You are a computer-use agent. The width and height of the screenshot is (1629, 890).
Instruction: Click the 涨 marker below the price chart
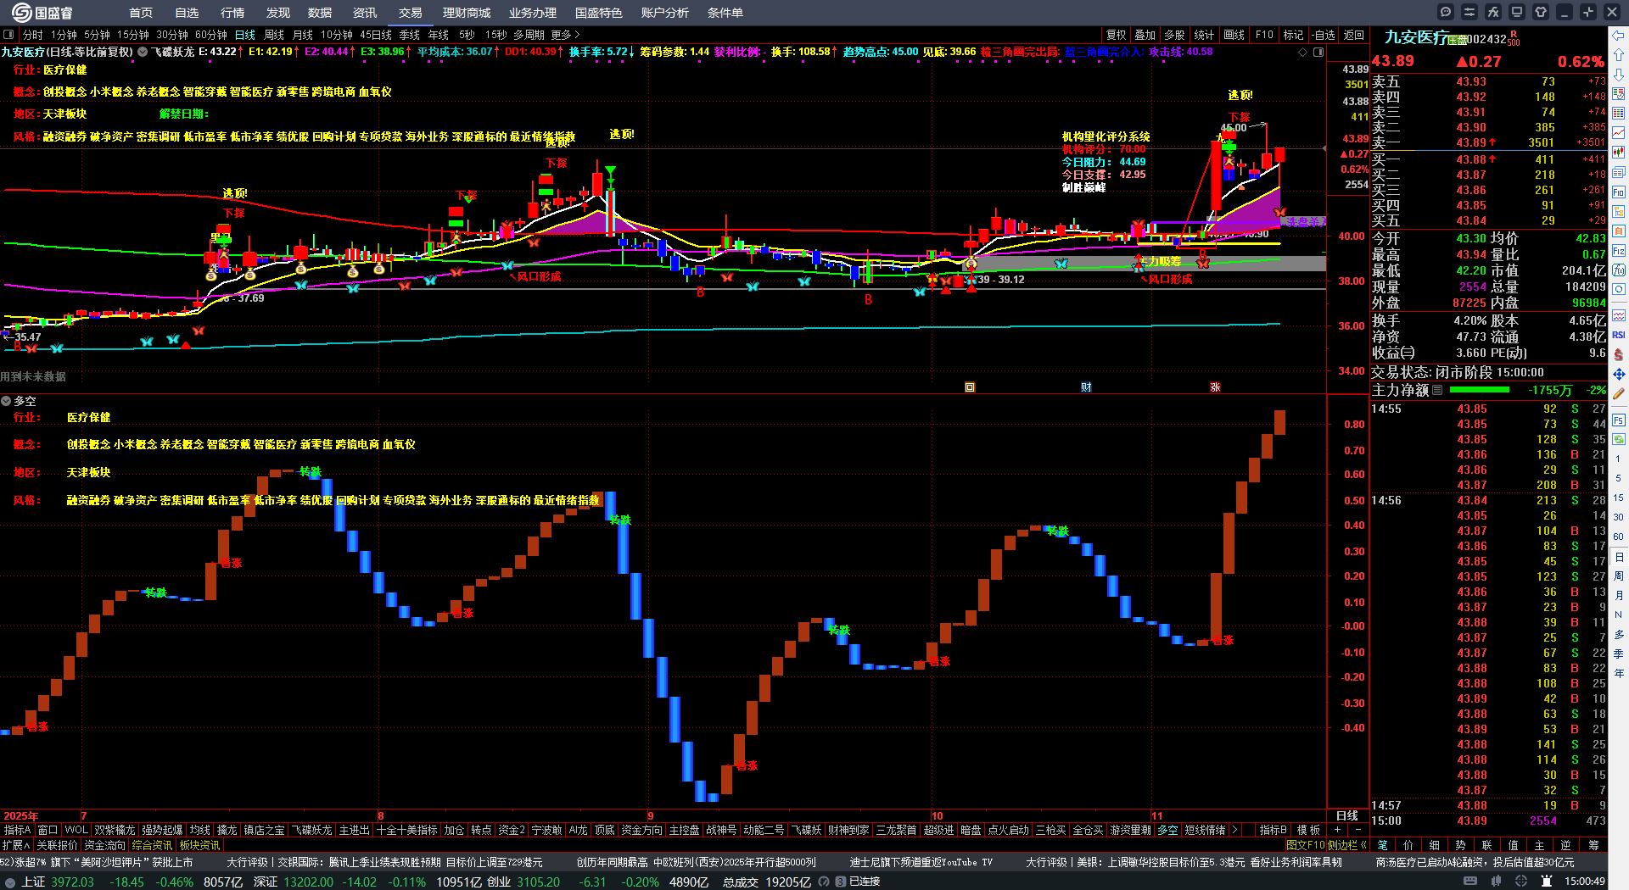(x=1215, y=387)
